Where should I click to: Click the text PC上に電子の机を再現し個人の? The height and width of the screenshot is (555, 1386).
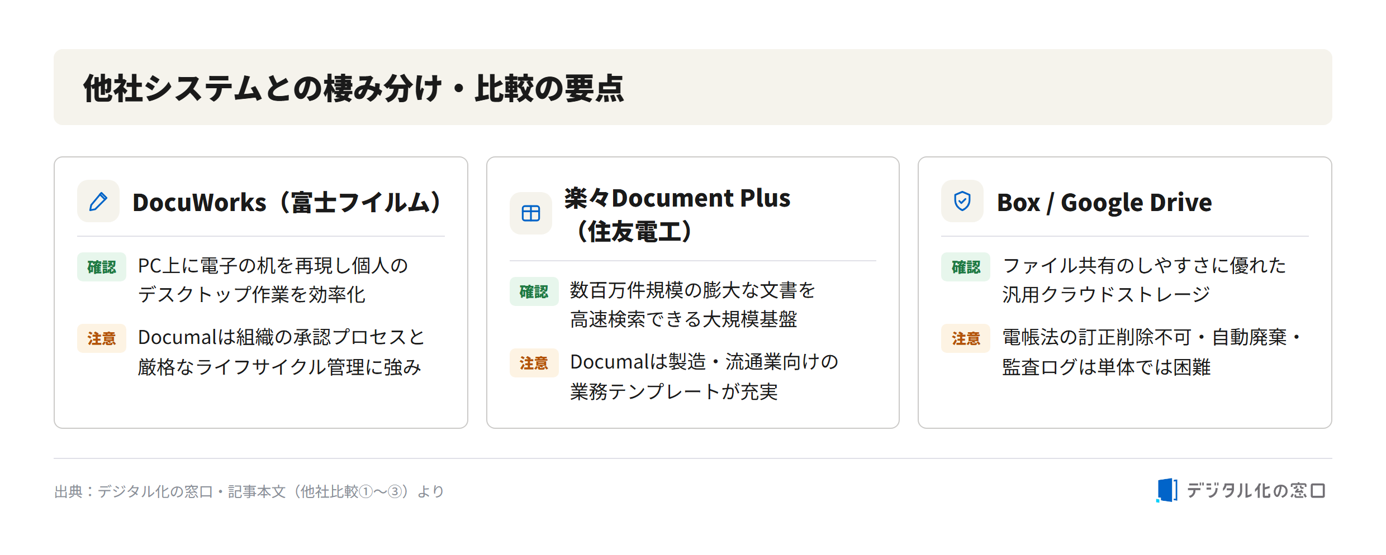(273, 266)
